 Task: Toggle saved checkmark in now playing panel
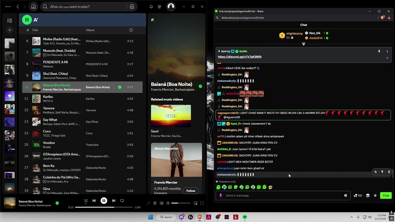click(x=200, y=86)
